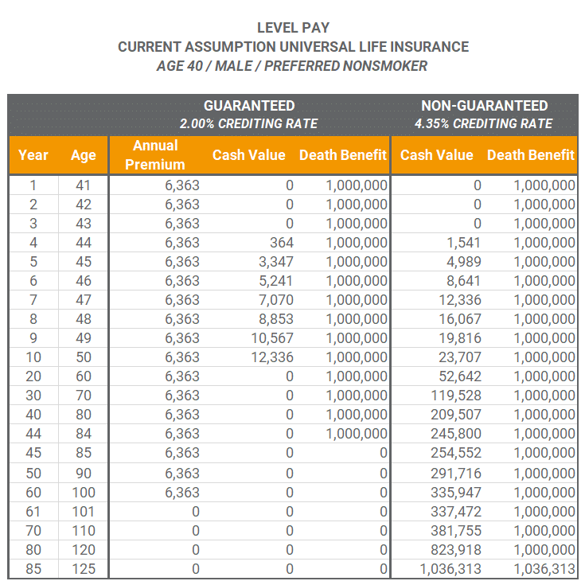Select non-guaranteed cash value 52,642

(460, 376)
